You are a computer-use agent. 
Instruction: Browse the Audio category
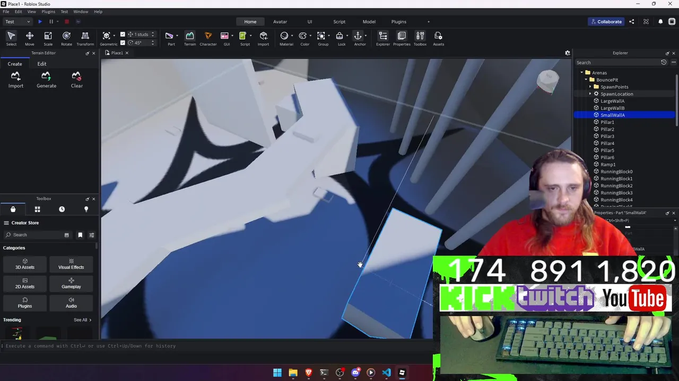(71, 303)
